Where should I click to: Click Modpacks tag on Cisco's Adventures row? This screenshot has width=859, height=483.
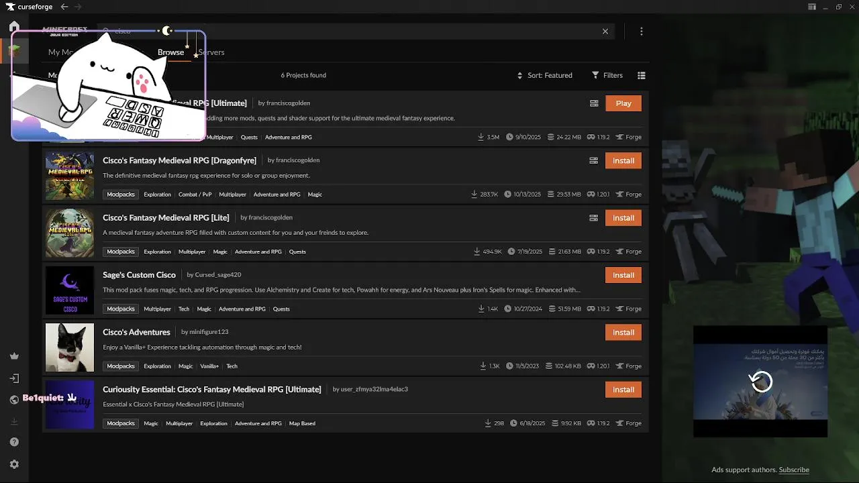(x=121, y=366)
